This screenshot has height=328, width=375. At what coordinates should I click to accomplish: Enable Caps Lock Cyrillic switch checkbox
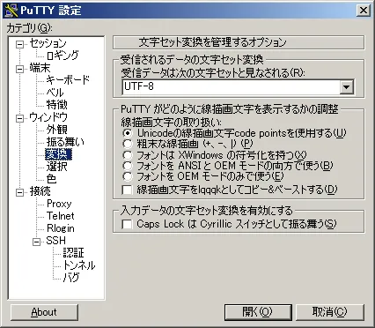click(127, 224)
